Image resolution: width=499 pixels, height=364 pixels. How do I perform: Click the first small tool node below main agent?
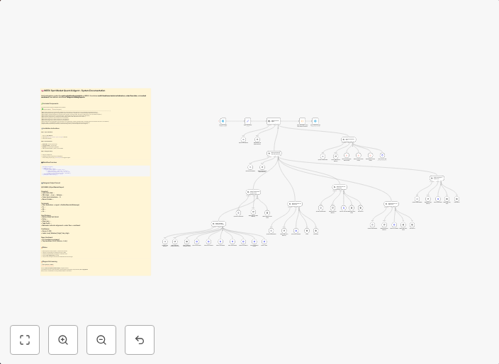click(243, 140)
